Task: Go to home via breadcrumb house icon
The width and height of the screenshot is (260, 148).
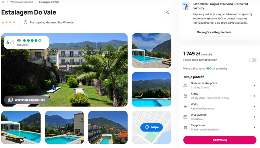Action: (3, 2)
